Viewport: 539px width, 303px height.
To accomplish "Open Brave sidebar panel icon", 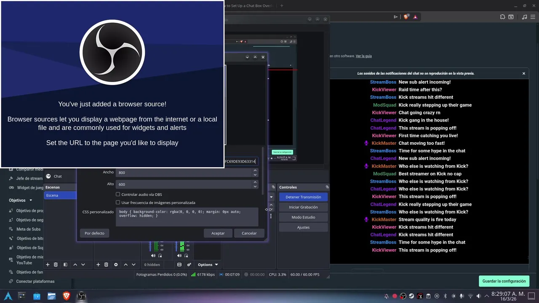I will [x=511, y=17].
